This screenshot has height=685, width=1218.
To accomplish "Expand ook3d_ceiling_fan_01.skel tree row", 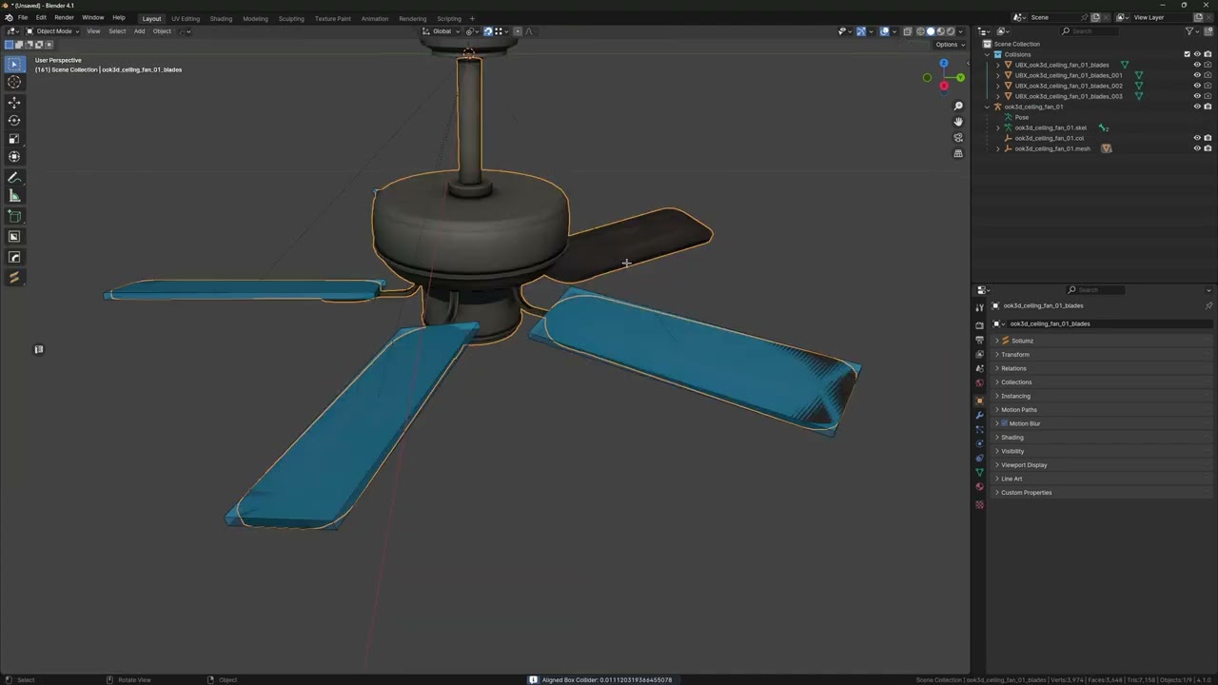I will [x=997, y=127].
